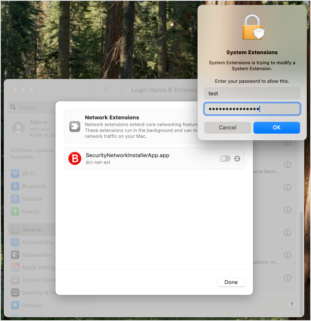
Task: Go back with the left chevron in toolbar
Action: click(x=106, y=89)
